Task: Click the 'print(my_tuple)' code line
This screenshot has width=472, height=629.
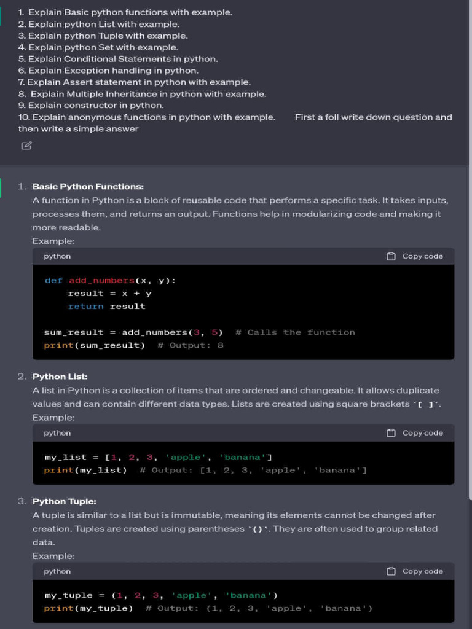Action: tap(88, 609)
